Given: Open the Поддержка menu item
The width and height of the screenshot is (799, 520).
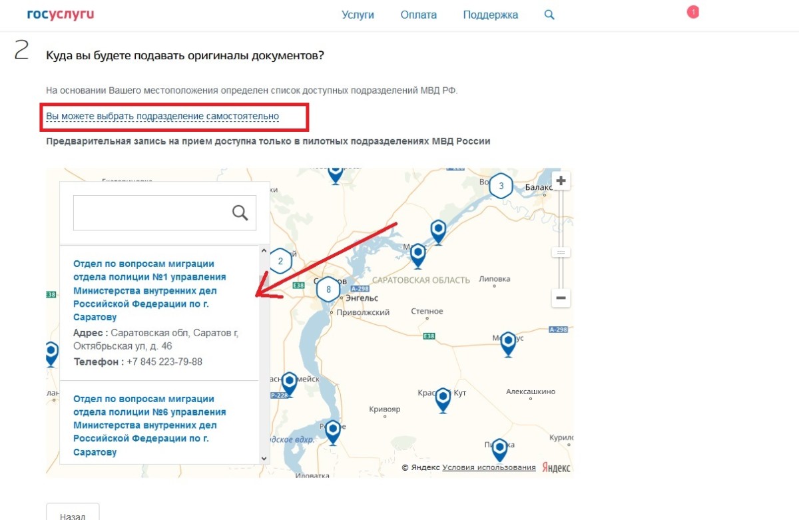Looking at the screenshot, I should [x=490, y=15].
